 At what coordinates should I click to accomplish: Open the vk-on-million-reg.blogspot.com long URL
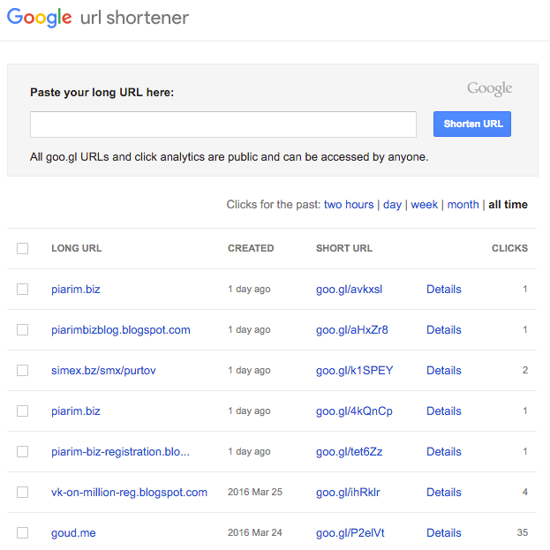pyautogui.click(x=129, y=493)
